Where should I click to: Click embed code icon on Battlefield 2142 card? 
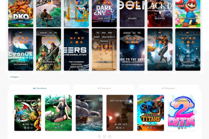(124, 128)
